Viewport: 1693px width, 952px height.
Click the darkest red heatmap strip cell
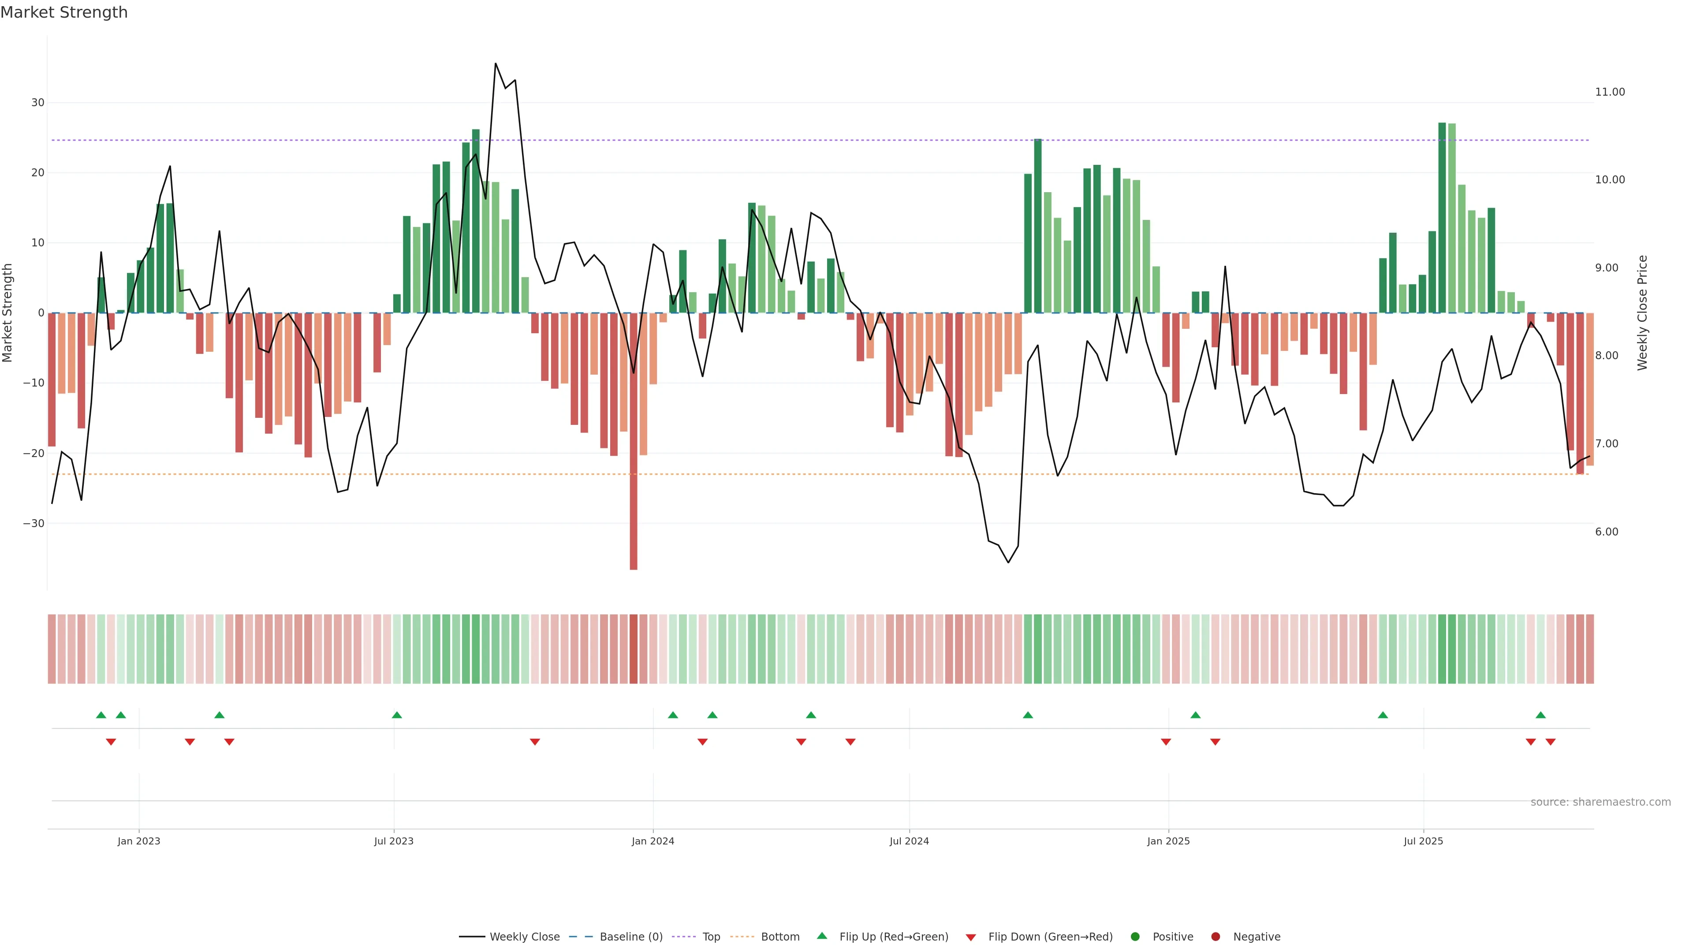pyautogui.click(x=634, y=649)
